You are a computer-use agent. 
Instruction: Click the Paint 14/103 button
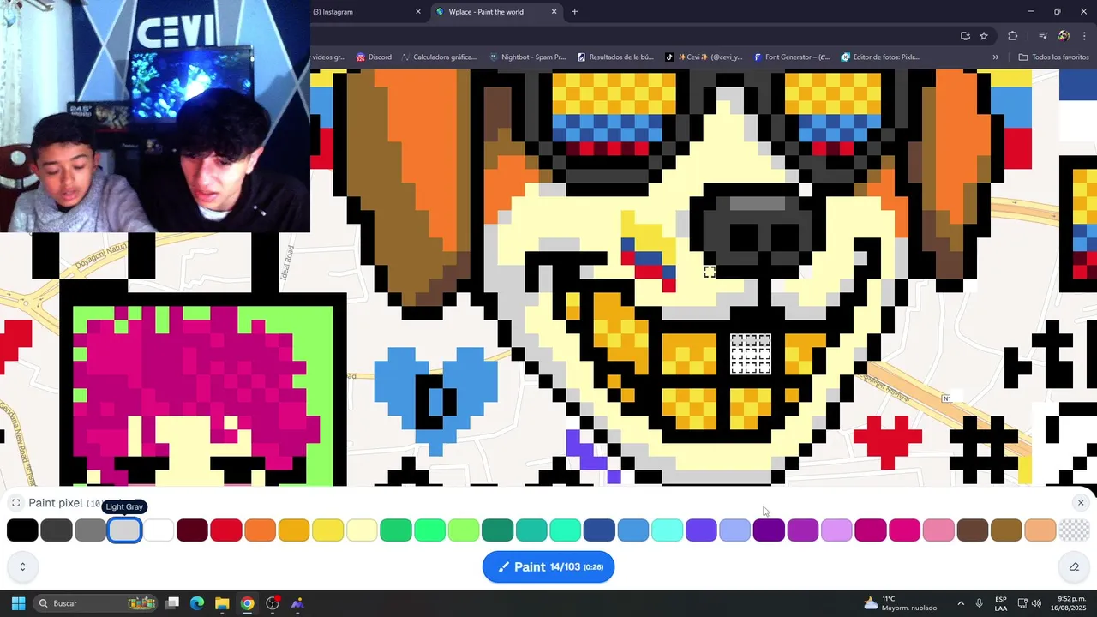pos(548,566)
